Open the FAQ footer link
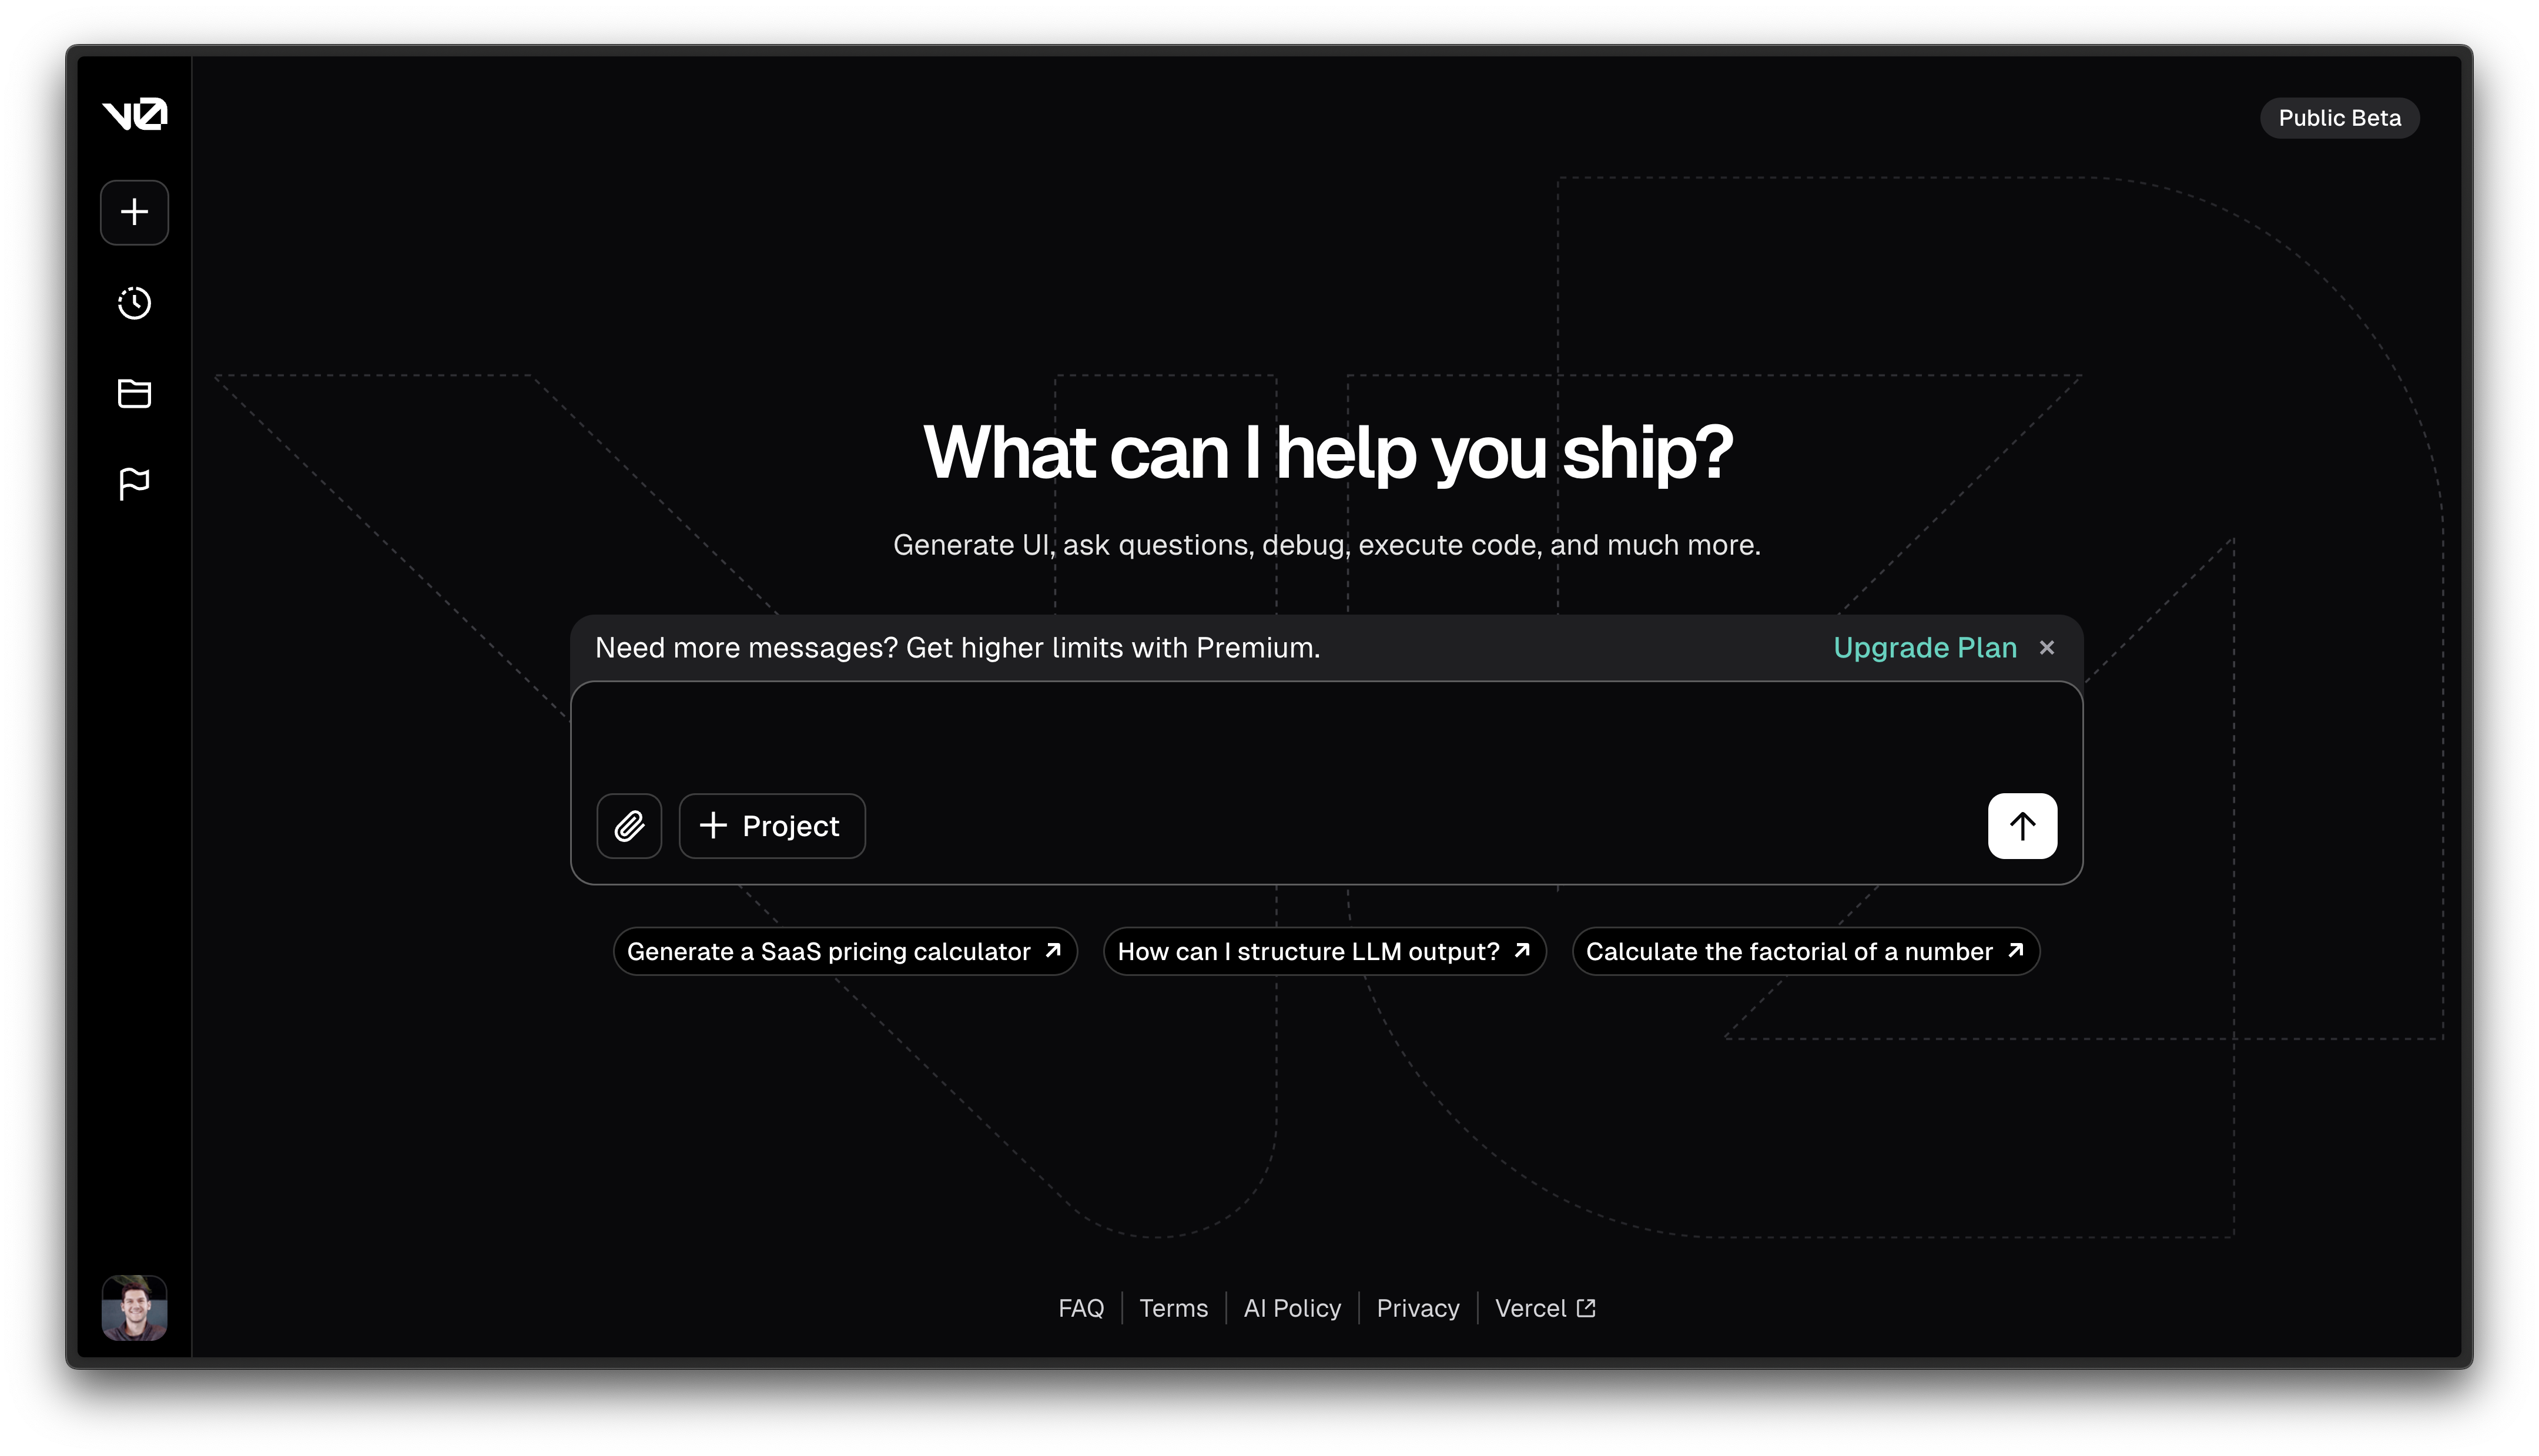This screenshot has height=1456, width=2539. (x=1081, y=1308)
